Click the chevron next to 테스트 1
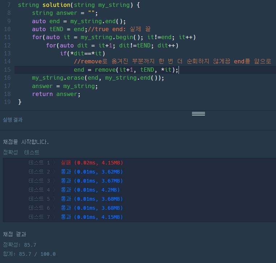Viewport: 276px width, 263px height. tap(54, 163)
